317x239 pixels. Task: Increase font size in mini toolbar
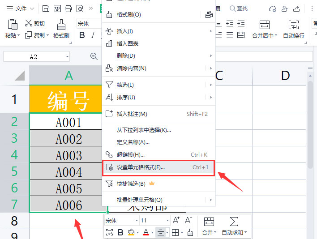pyautogui.click(x=176, y=220)
